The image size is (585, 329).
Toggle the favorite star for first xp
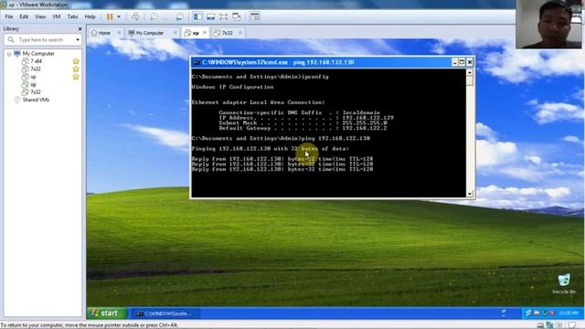click(x=76, y=77)
